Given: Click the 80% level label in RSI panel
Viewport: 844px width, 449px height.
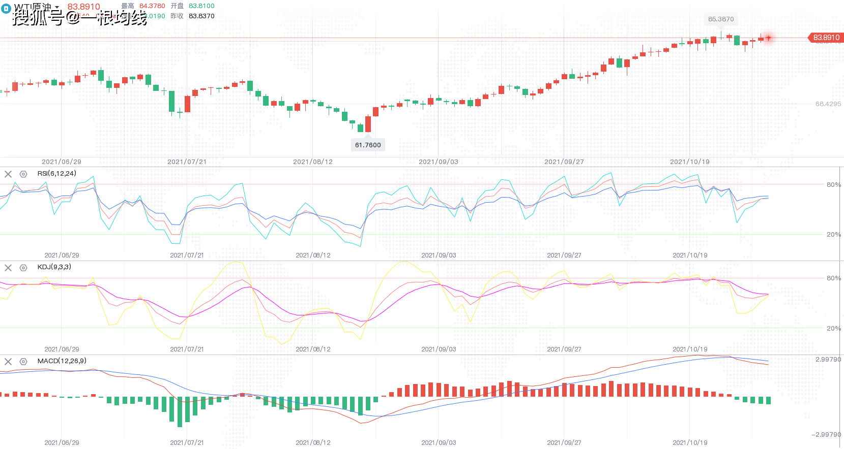Looking at the screenshot, I should point(834,184).
